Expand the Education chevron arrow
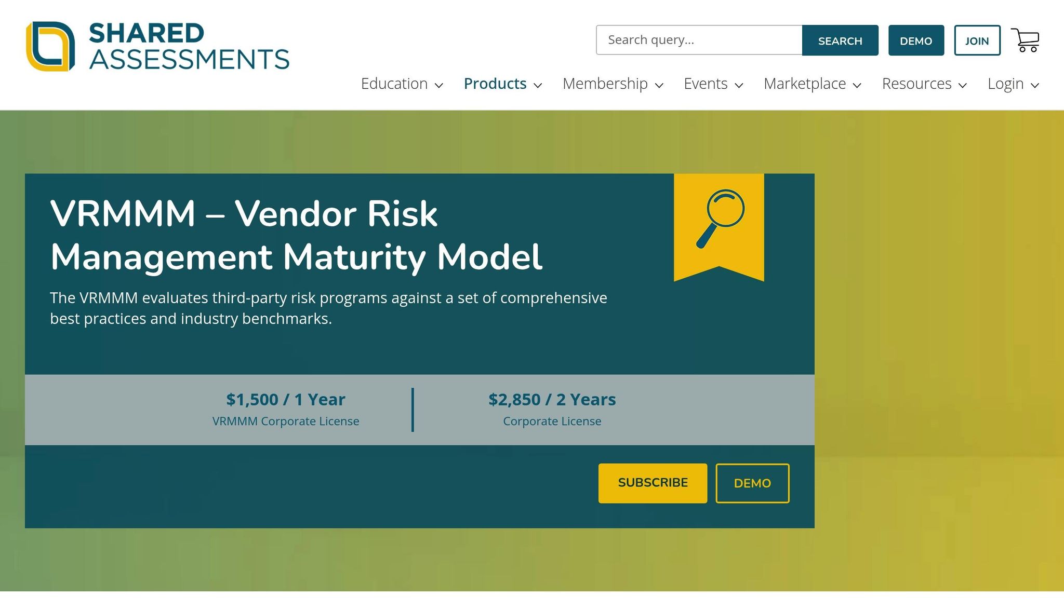Screen dimensions: 1064x598 (439, 85)
